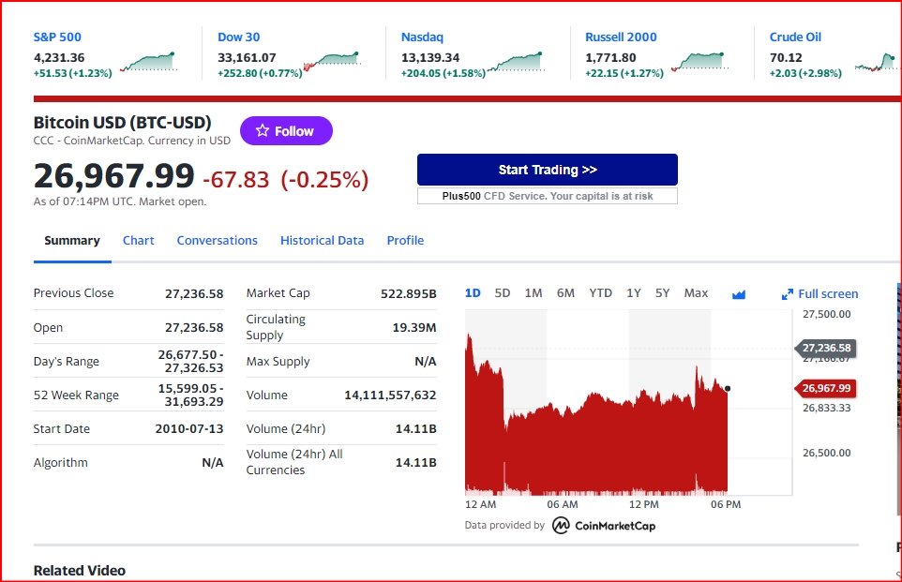Click the Volume (24hr) value 14.11B
Screen dimensions: 902x582
416,428
